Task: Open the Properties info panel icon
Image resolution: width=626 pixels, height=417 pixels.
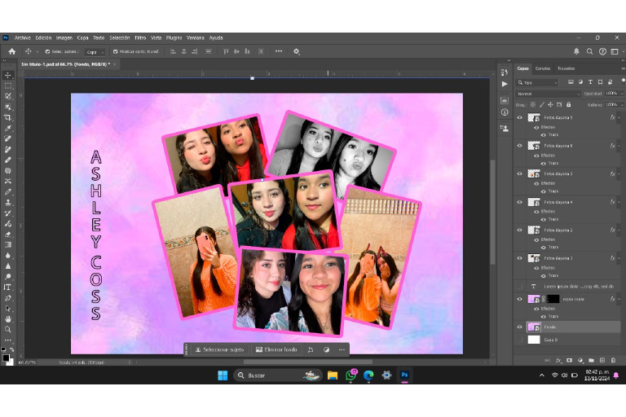Action: (505, 112)
